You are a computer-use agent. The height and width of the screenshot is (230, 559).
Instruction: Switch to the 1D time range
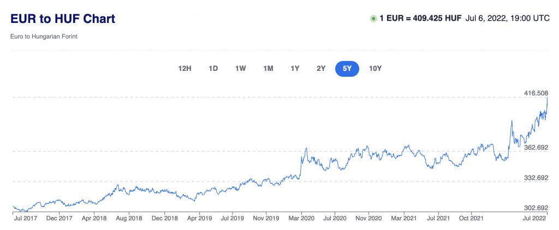[213, 68]
